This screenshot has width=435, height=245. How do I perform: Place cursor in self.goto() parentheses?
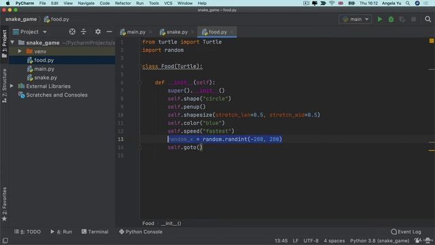[200, 148]
